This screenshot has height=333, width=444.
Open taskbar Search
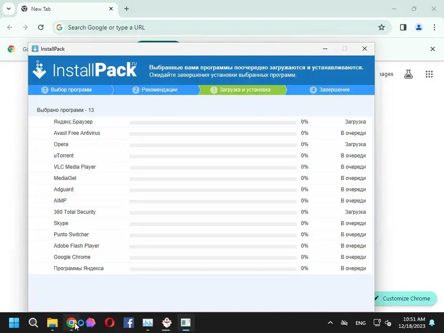click(x=33, y=323)
